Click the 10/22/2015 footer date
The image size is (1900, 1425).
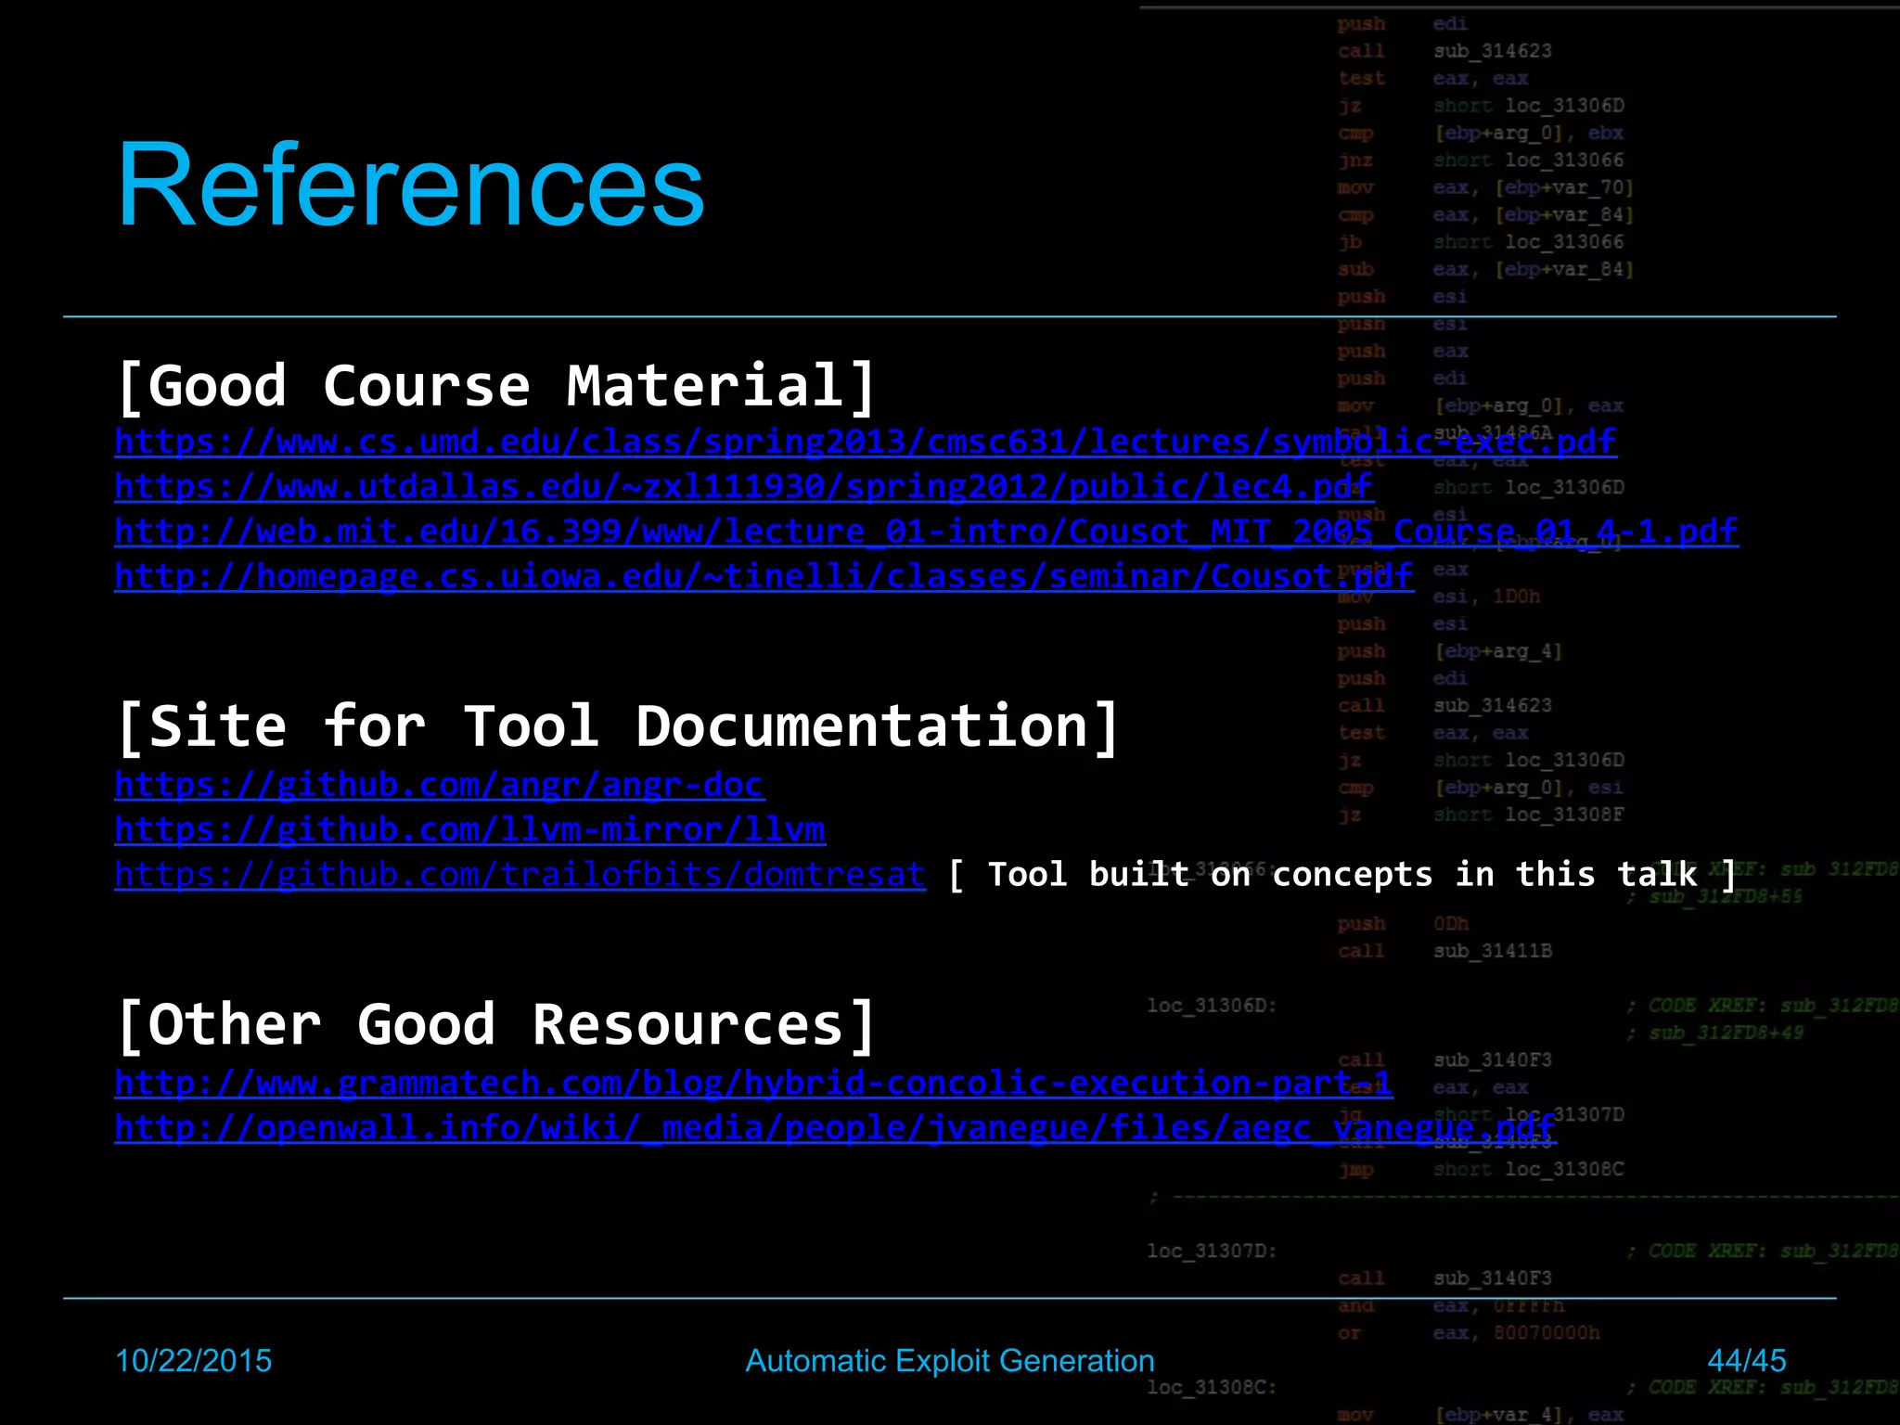tap(193, 1361)
